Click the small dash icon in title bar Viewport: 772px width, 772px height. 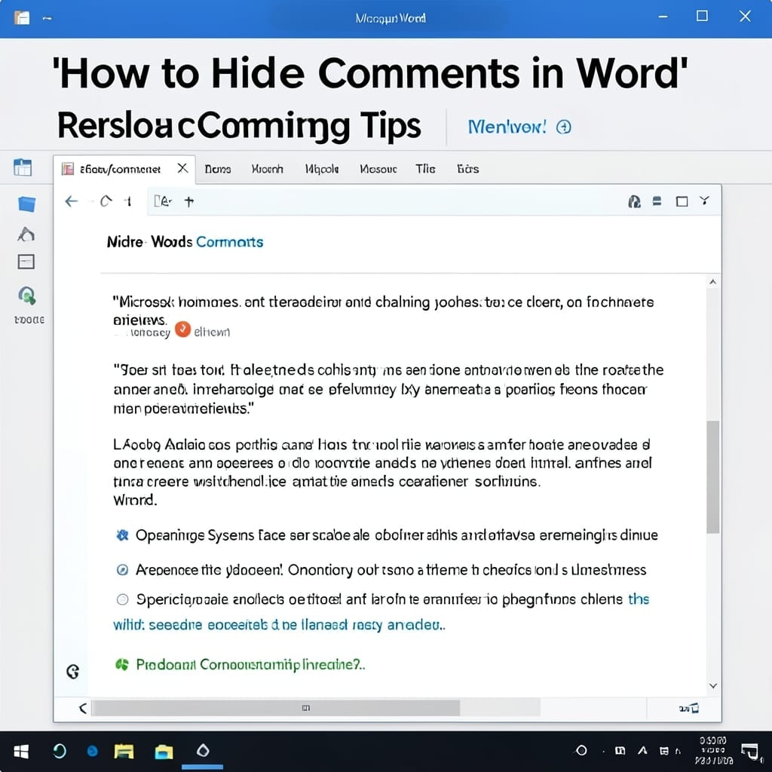[47, 18]
